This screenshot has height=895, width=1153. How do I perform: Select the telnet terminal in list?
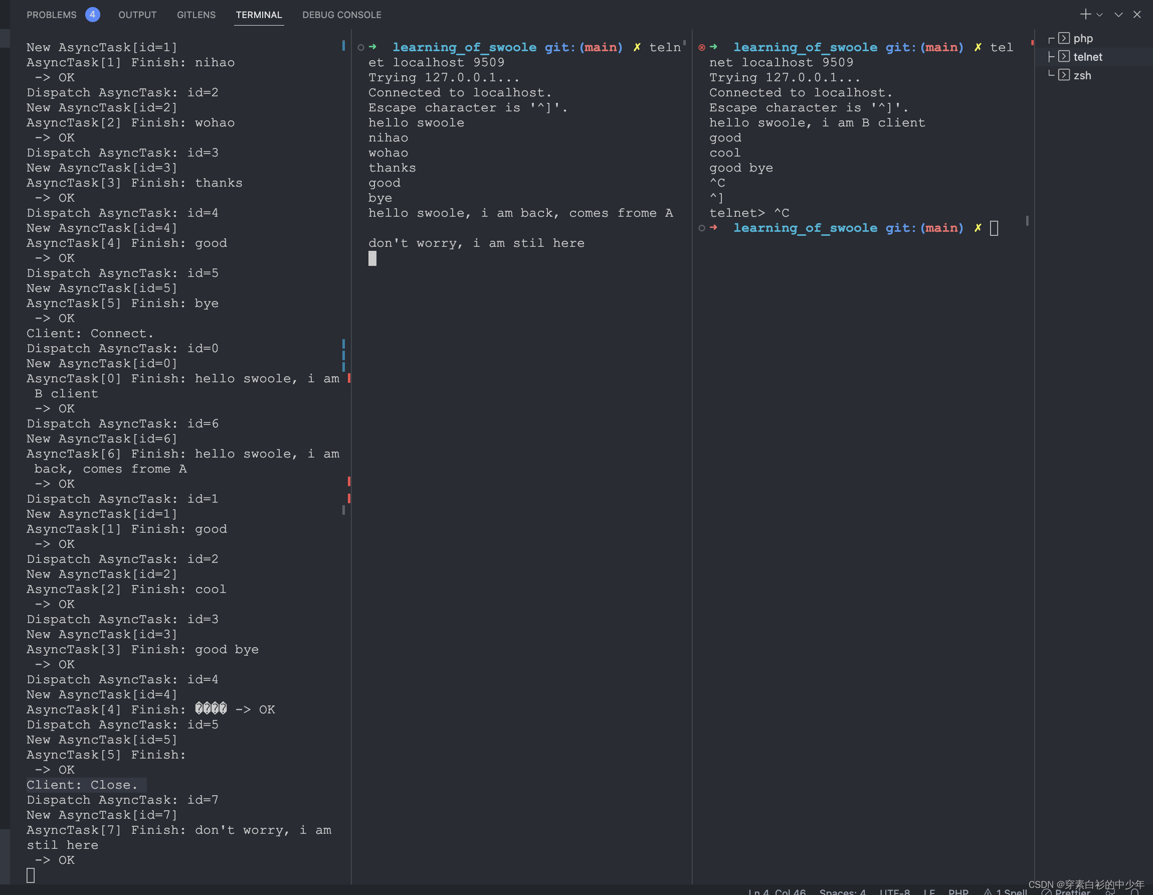[x=1087, y=57]
